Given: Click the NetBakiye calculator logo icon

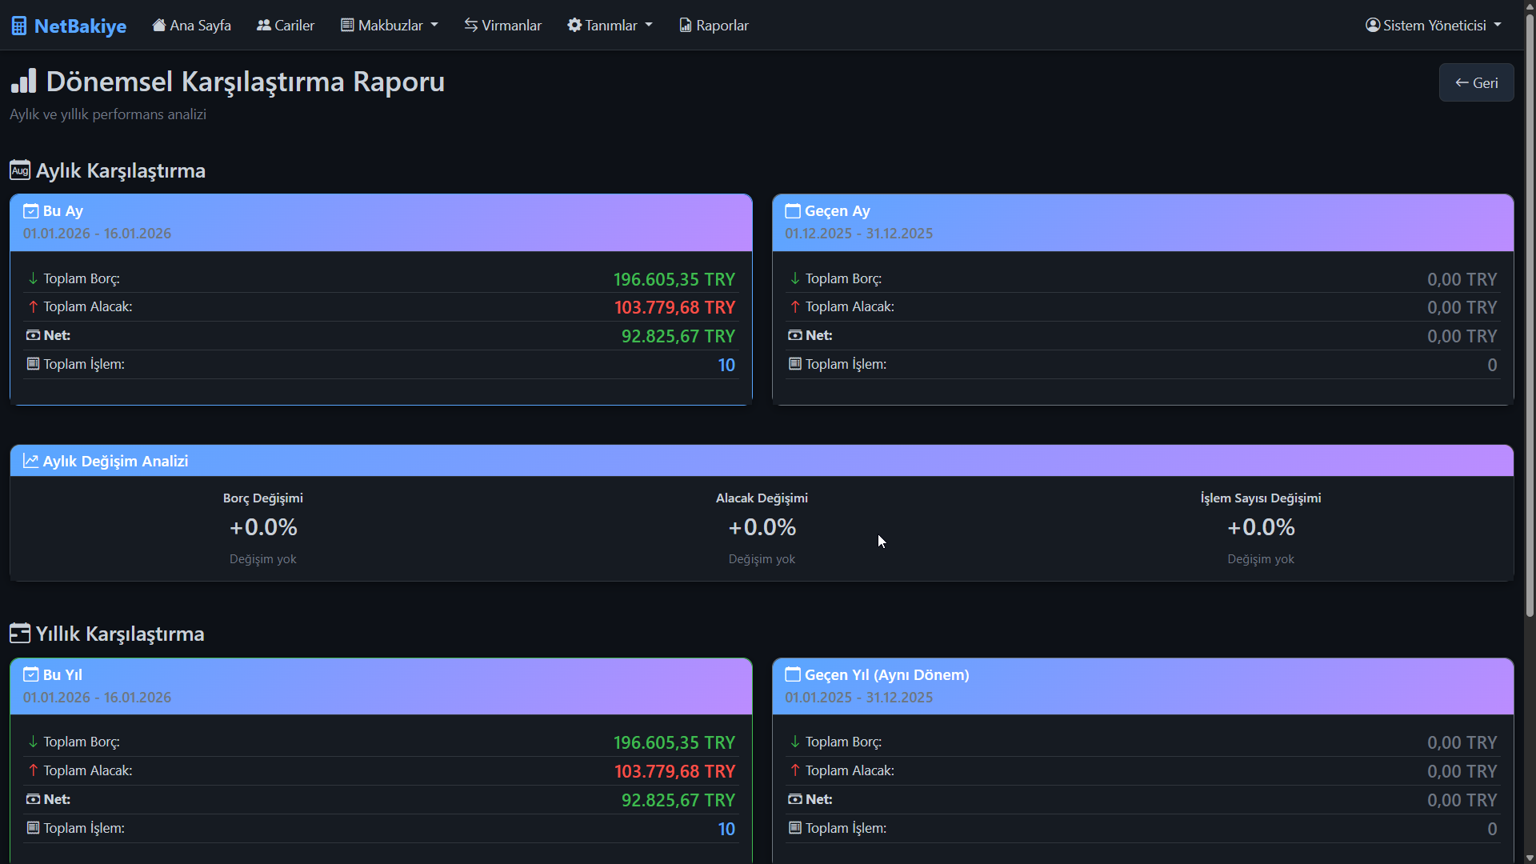Looking at the screenshot, I should pos(19,26).
